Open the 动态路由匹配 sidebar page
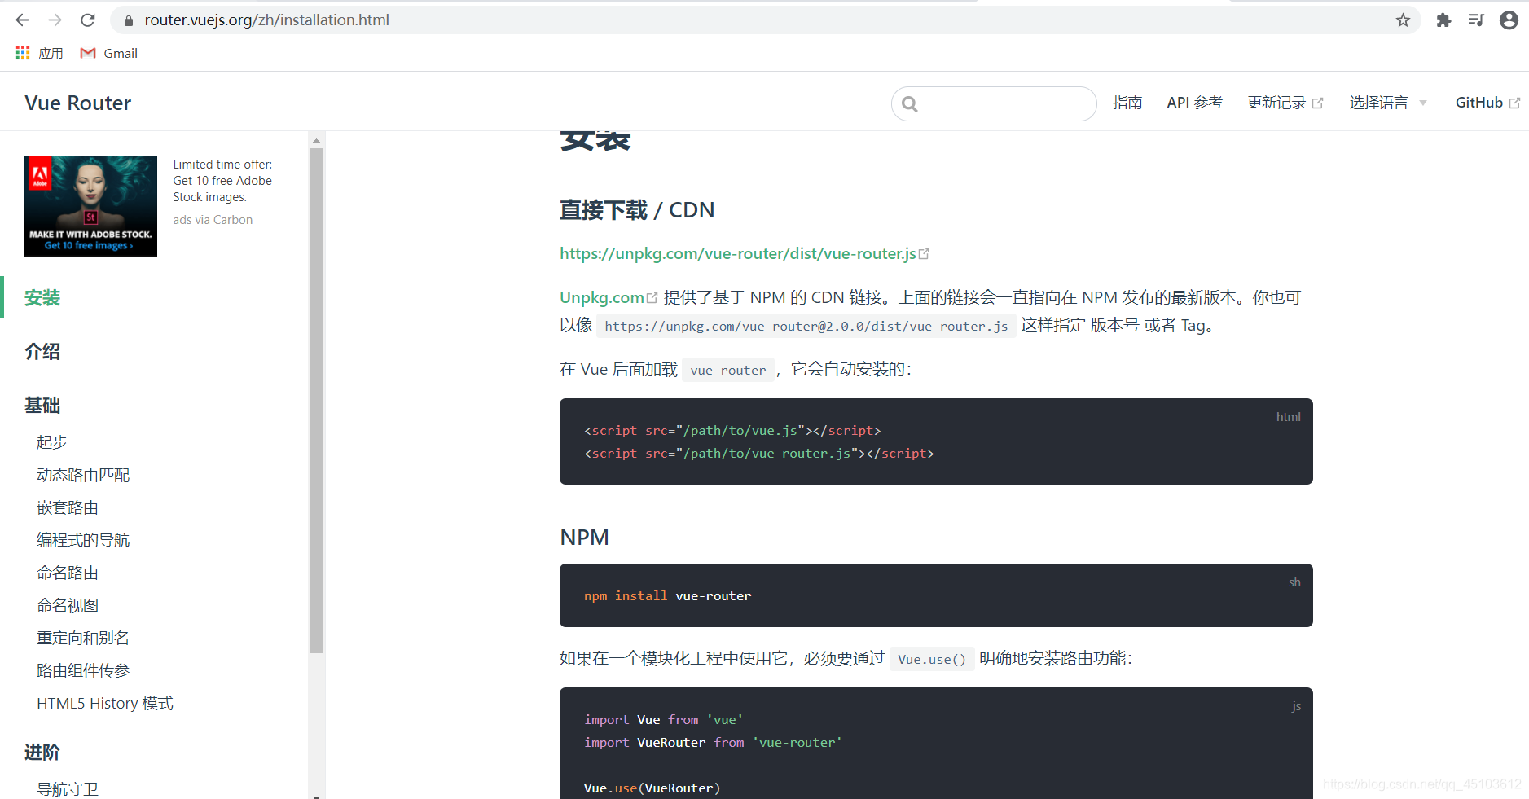The height and width of the screenshot is (799, 1529). tap(83, 475)
